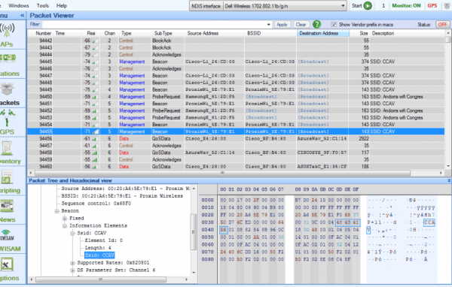Viewport: 452px width, 287px height.
Task: Sort by the Rssi column header
Action: (x=91, y=33)
